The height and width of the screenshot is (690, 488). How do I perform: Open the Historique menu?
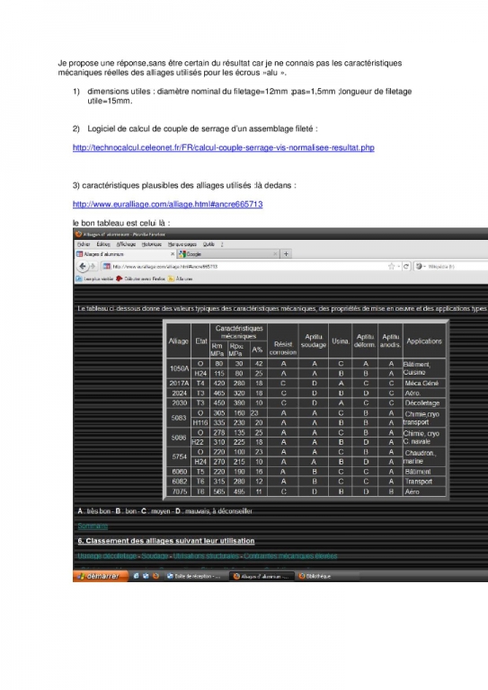(151, 244)
